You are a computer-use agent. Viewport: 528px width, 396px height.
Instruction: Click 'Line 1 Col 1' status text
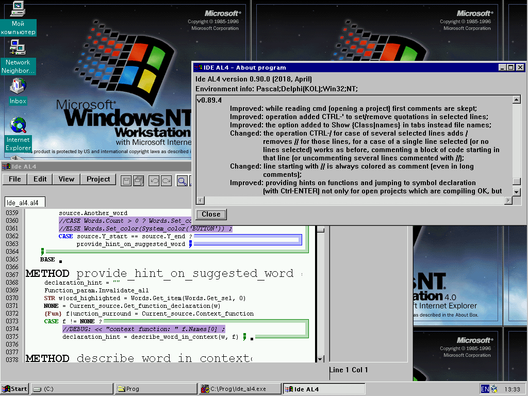[x=349, y=370]
